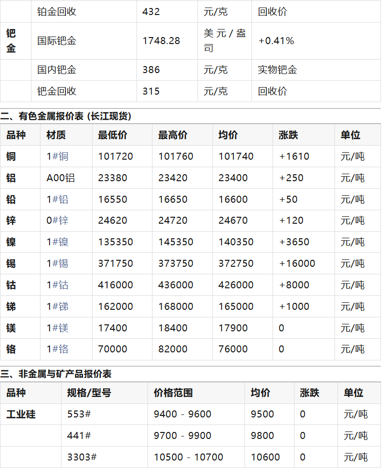Click the 最高价 column header
Viewport: 382px width, 468px height.
172,135
